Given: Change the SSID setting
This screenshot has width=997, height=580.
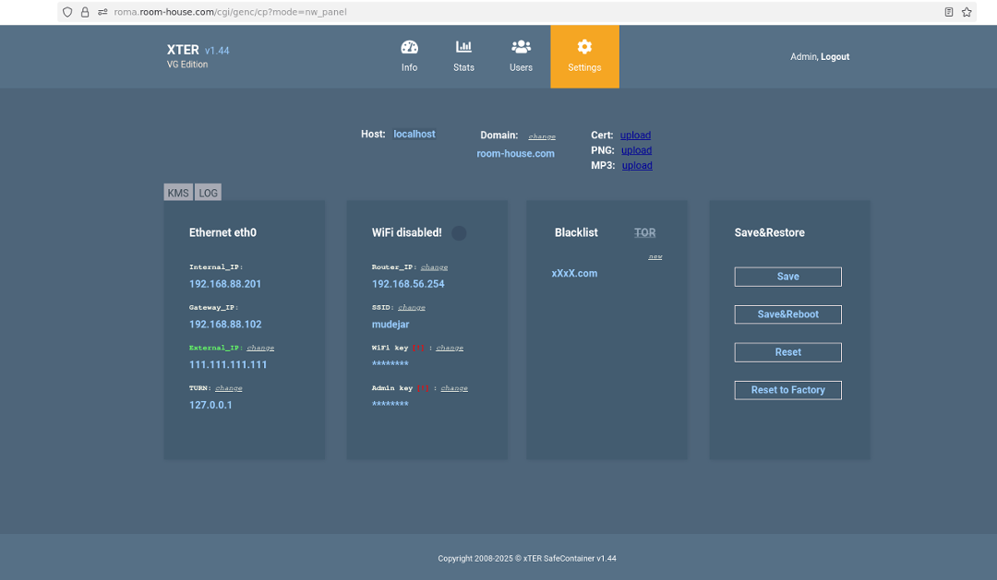Looking at the screenshot, I should coord(412,307).
